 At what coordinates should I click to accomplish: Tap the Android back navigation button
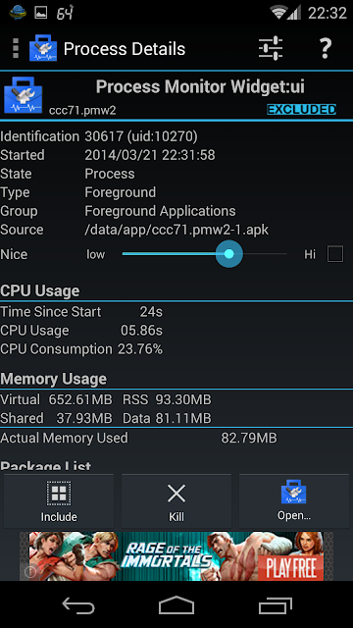coord(78,606)
